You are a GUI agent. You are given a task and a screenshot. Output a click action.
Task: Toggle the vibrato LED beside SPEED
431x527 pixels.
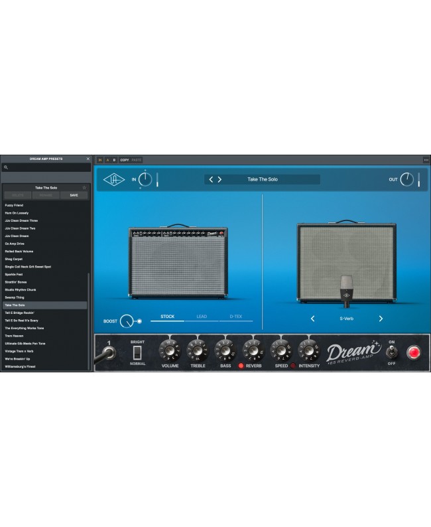(292, 366)
